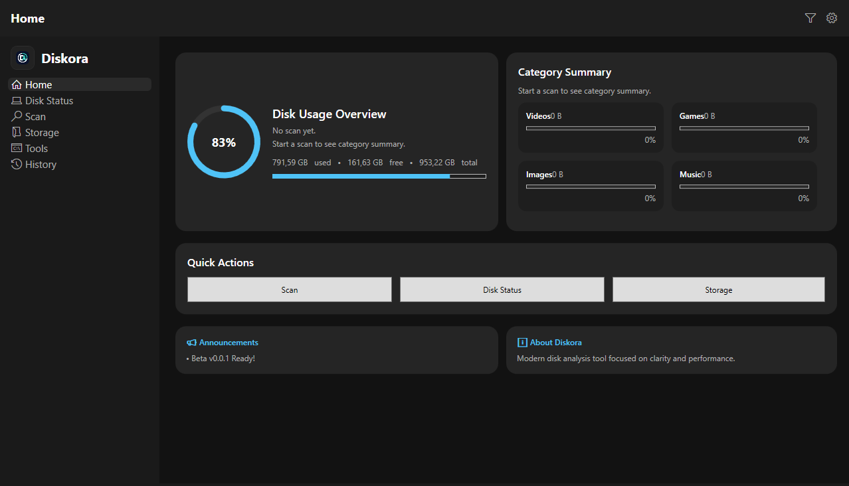
Task: Click the About Diskora info icon
Action: [x=522, y=343]
